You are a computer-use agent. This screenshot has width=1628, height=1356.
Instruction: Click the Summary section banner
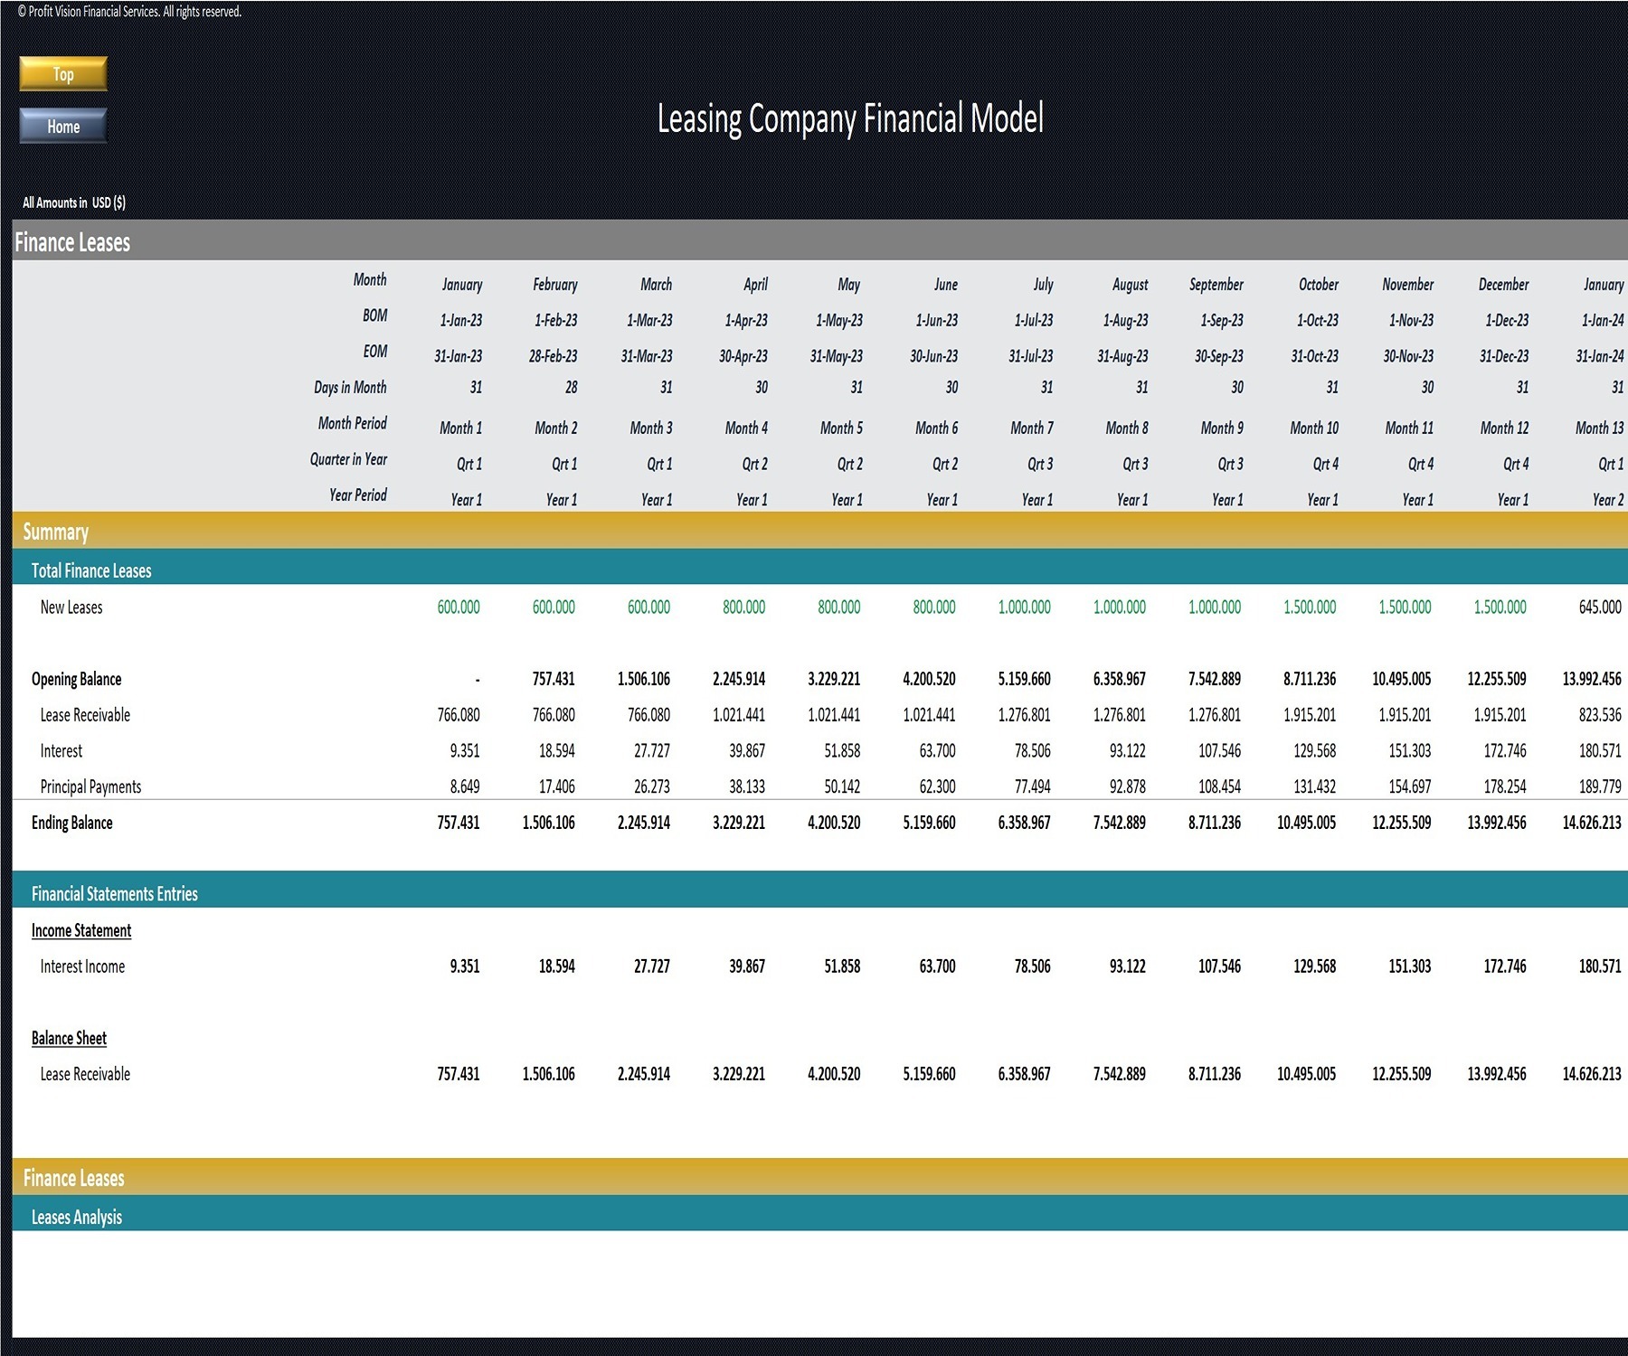tap(58, 532)
